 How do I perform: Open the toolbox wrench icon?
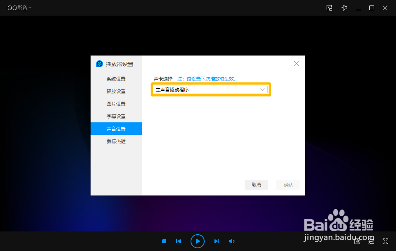357,242
